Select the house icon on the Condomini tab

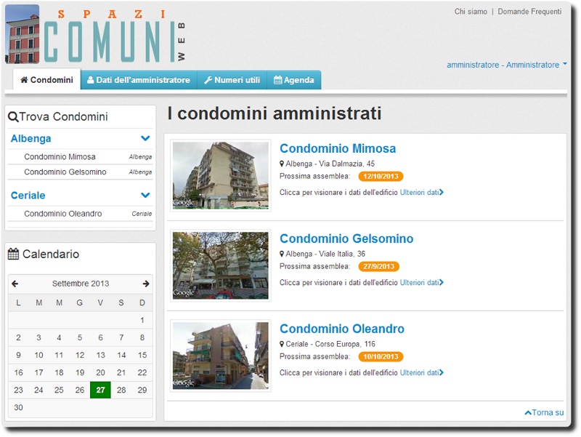click(23, 81)
